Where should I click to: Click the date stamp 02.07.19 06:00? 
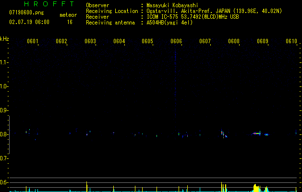29,22
